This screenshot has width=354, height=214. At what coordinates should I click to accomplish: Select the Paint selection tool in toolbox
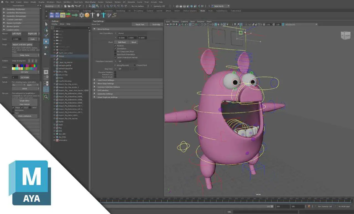point(46,36)
